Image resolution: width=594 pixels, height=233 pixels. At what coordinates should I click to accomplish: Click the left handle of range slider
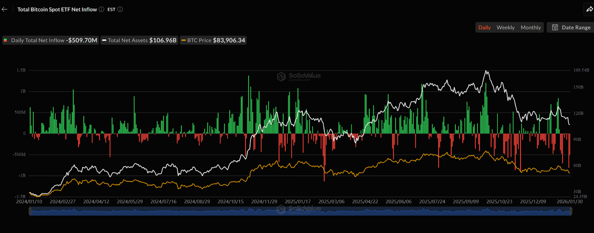coord(30,211)
